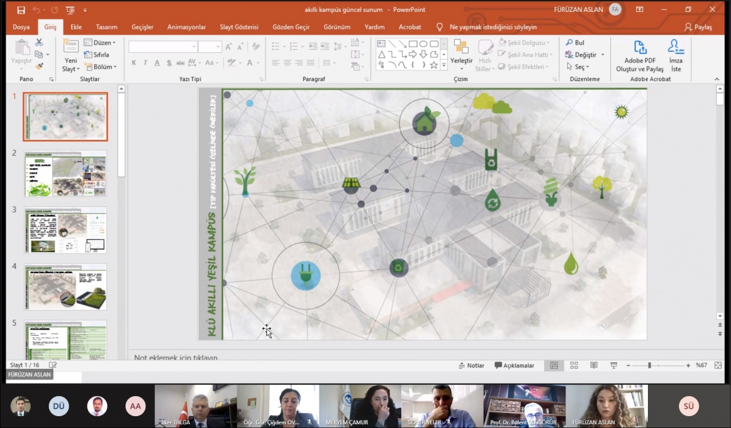The image size is (731, 428).
Task: Open the font size combo box
Action: (x=209, y=47)
